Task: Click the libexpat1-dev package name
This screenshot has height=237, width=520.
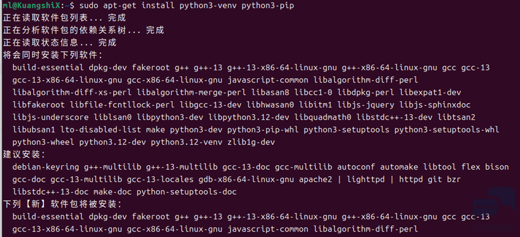Action: pyautogui.click(x=430, y=93)
